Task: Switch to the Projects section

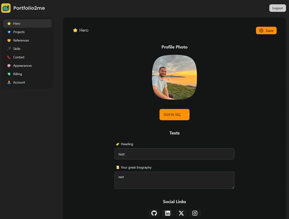Action: (19, 32)
